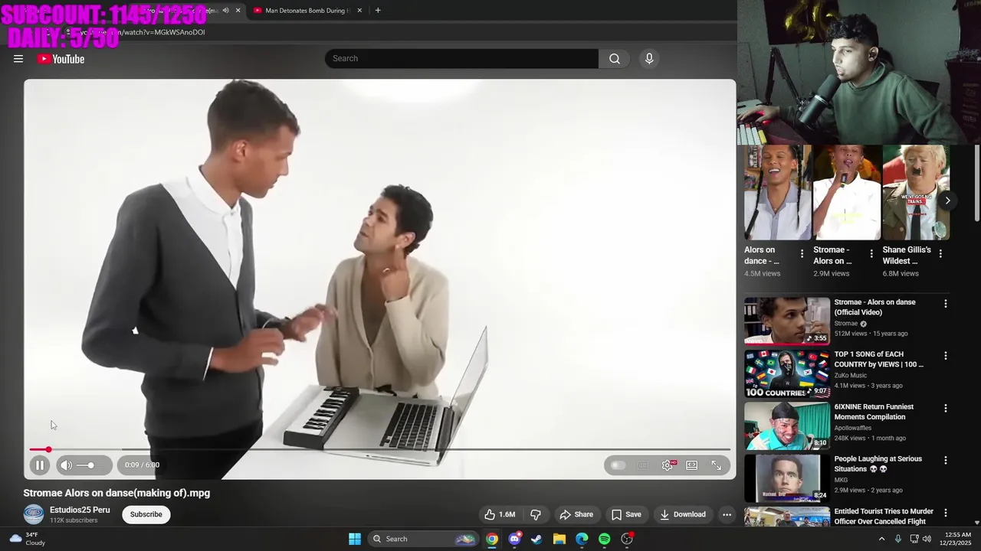
Task: Open 'Stromae - Alors on' Short thumbnail
Action: (847, 193)
